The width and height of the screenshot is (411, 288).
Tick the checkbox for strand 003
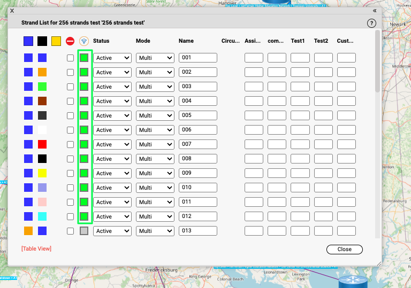pyautogui.click(x=70, y=87)
